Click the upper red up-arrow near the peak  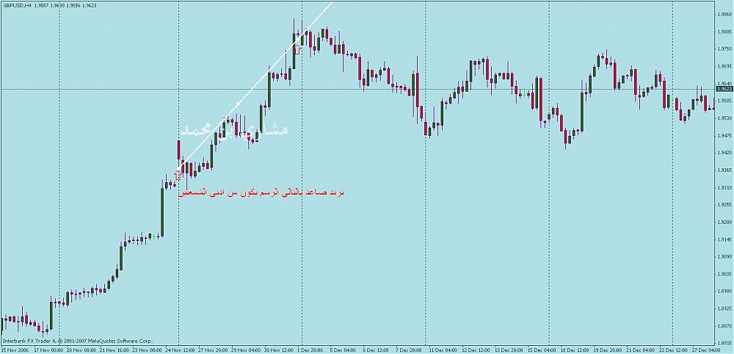tap(298, 50)
